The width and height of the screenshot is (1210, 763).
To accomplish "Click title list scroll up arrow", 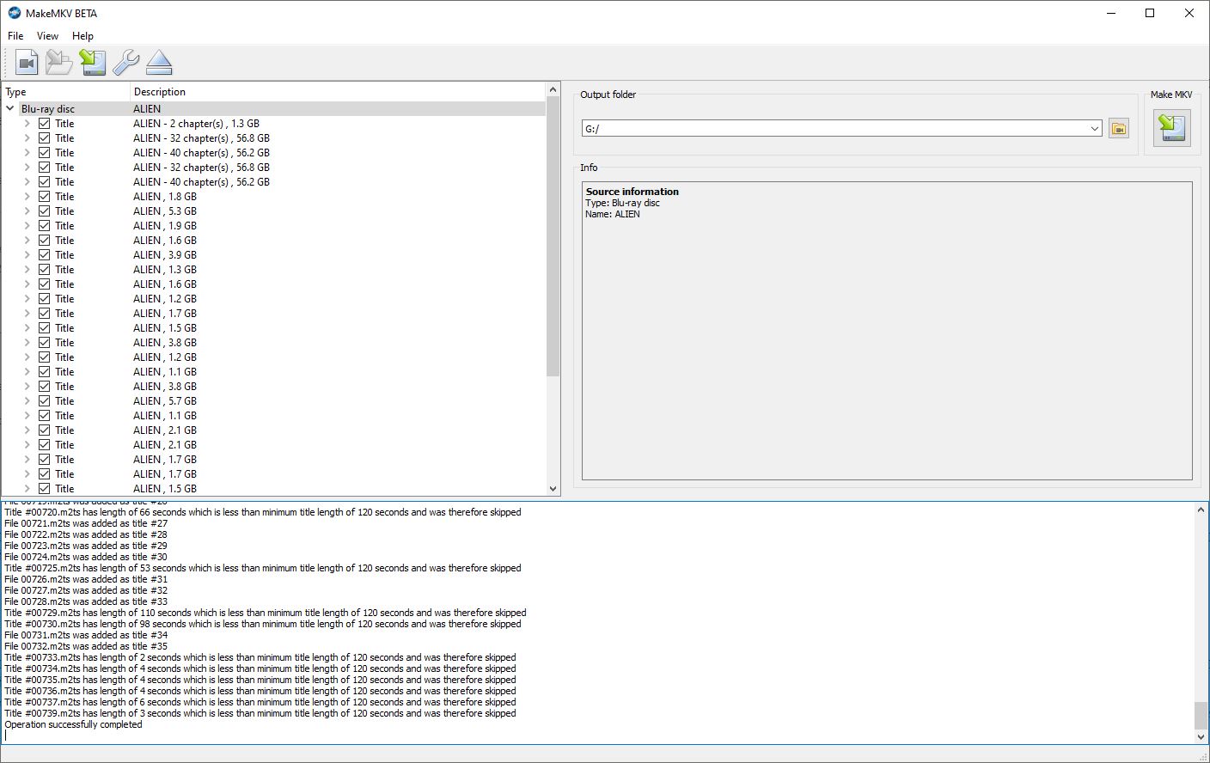I will pyautogui.click(x=553, y=90).
